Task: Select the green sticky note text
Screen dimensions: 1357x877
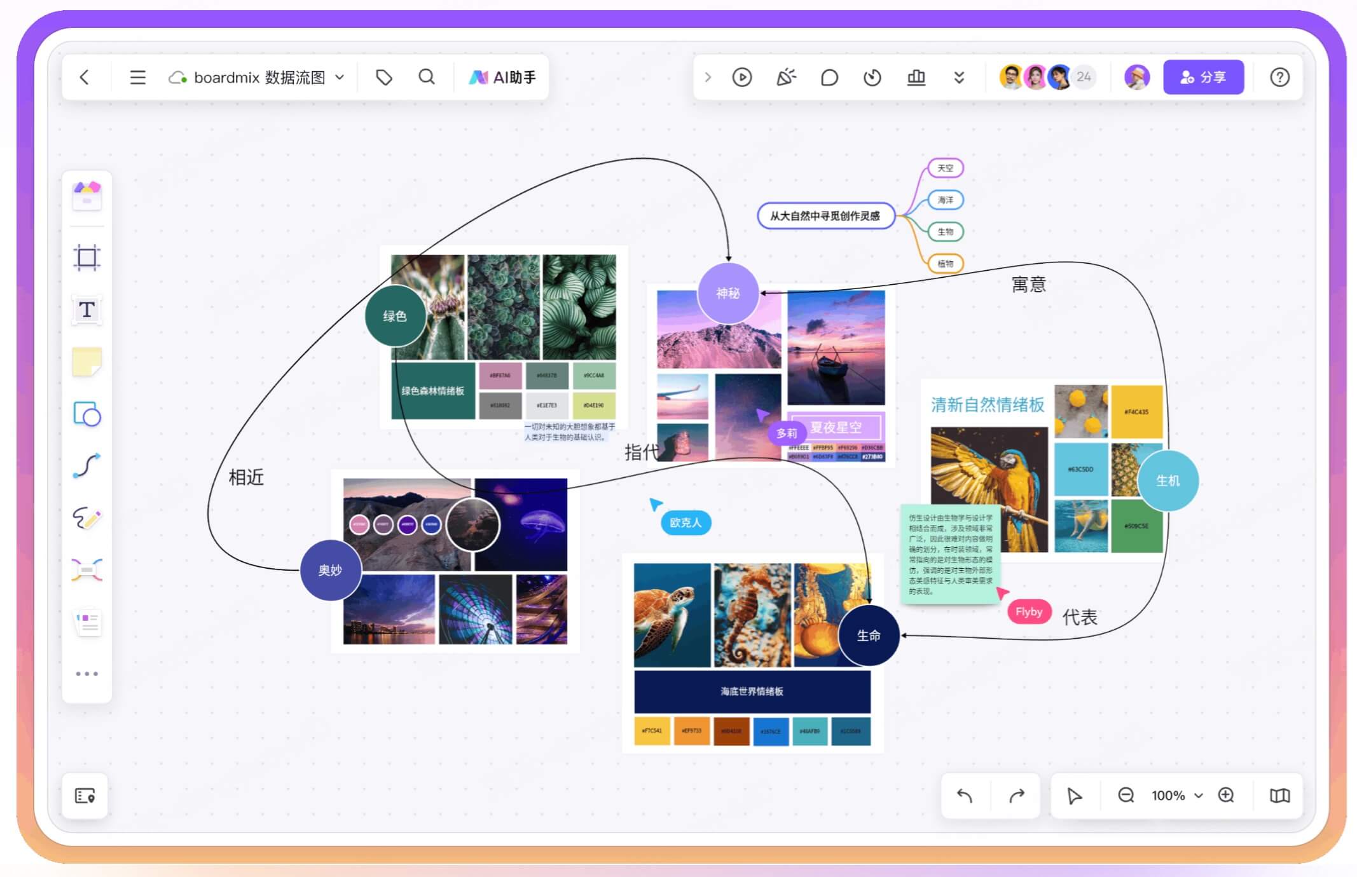Action: [950, 554]
